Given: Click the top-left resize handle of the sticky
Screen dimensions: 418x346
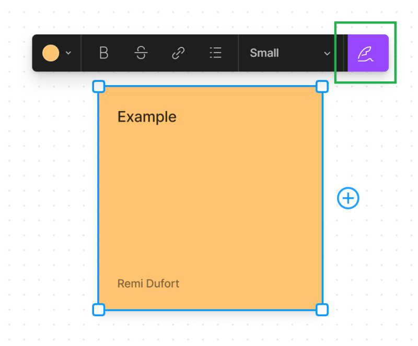Looking at the screenshot, I should pyautogui.click(x=99, y=87).
